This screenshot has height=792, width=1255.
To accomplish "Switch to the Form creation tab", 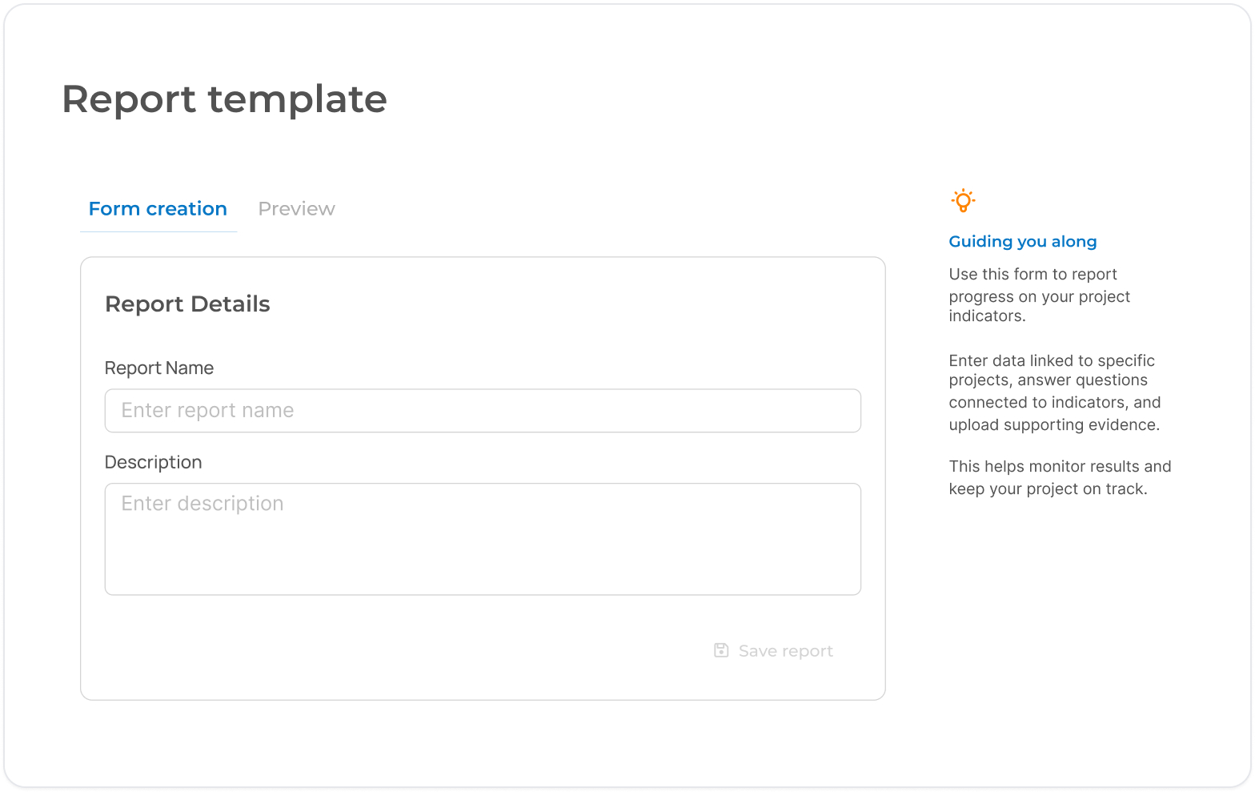I will click(158, 209).
